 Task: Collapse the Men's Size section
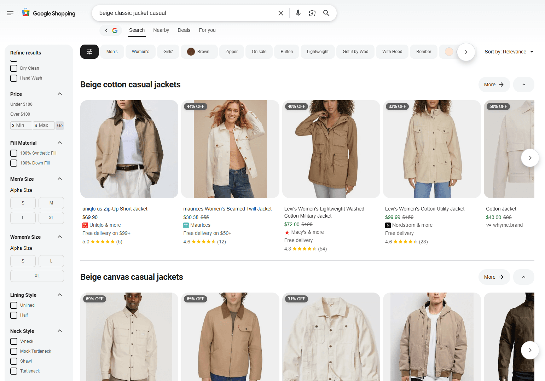tap(60, 179)
